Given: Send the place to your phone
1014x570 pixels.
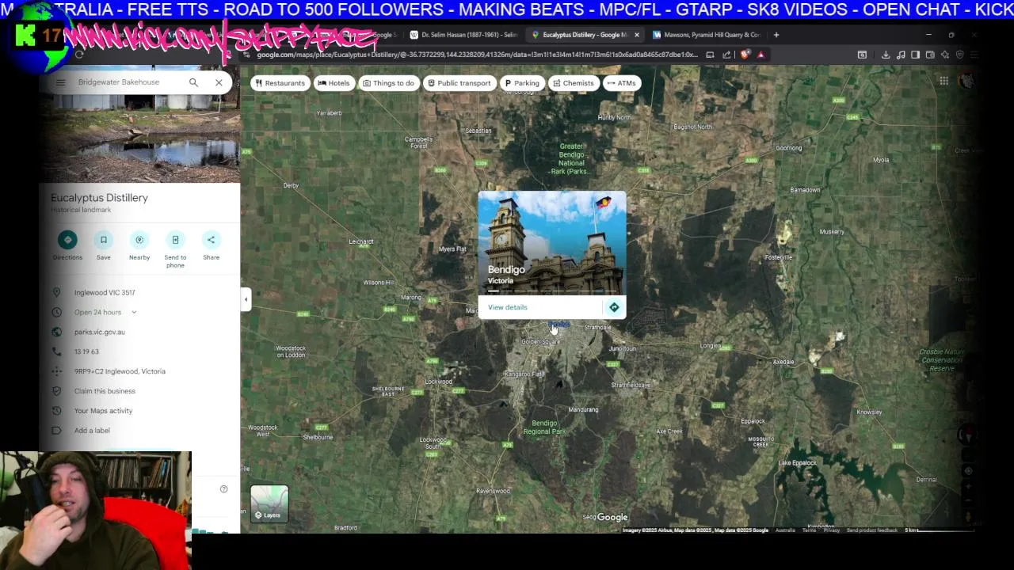Looking at the screenshot, I should (x=175, y=249).
